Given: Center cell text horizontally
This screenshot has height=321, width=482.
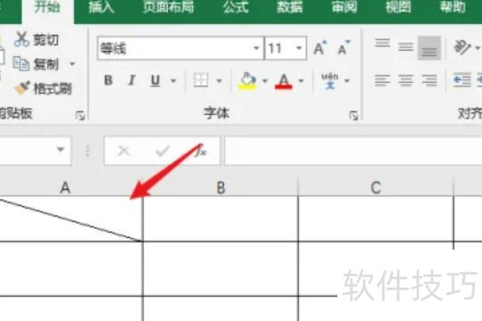Looking at the screenshot, I should pyautogui.click(x=406, y=80).
